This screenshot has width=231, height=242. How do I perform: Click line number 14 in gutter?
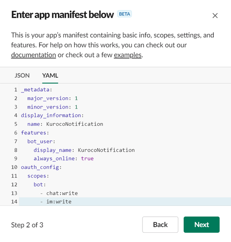14,202
